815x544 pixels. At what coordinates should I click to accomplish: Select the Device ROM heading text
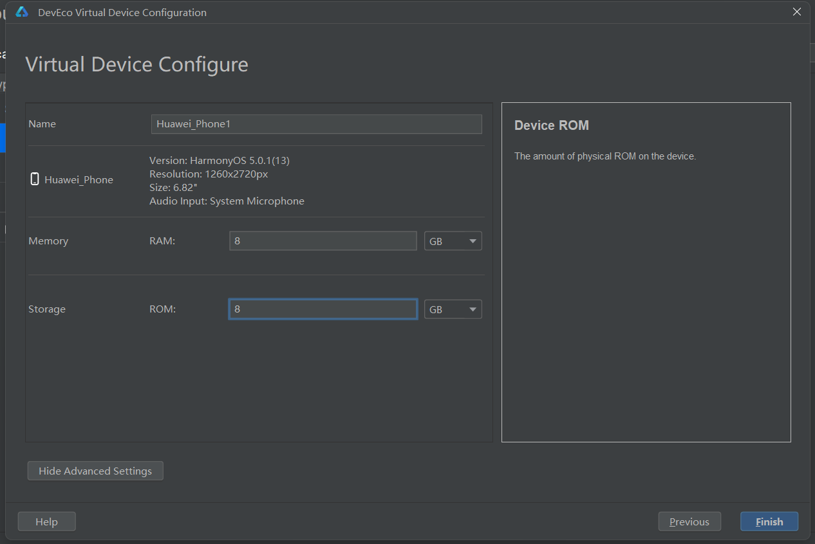[x=551, y=125]
